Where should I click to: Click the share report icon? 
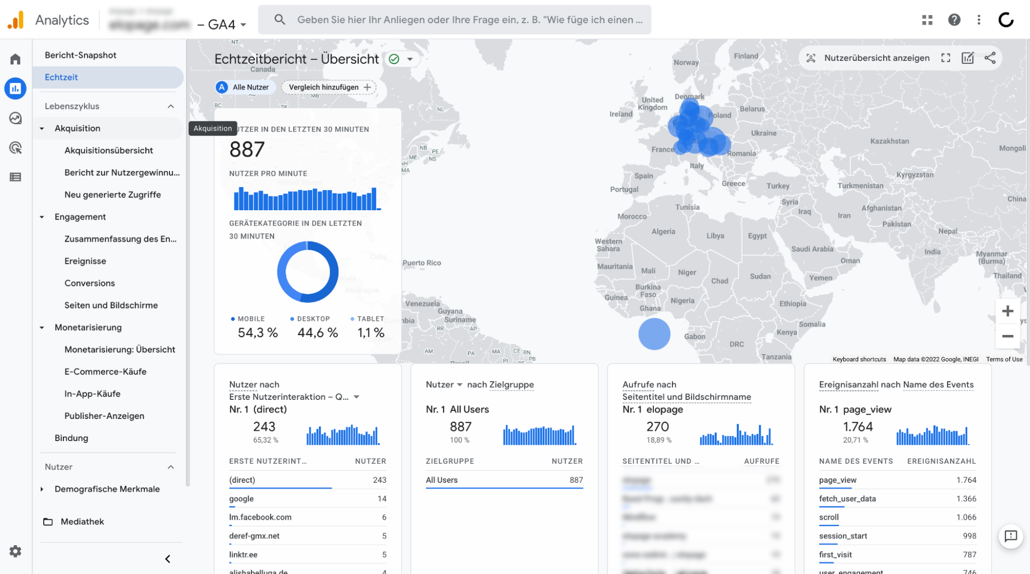pyautogui.click(x=990, y=58)
